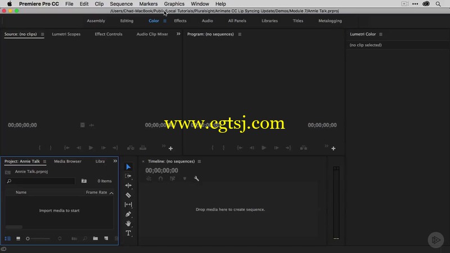
Task: Open the Audio Clip Mixer tab
Action: pyautogui.click(x=152, y=34)
